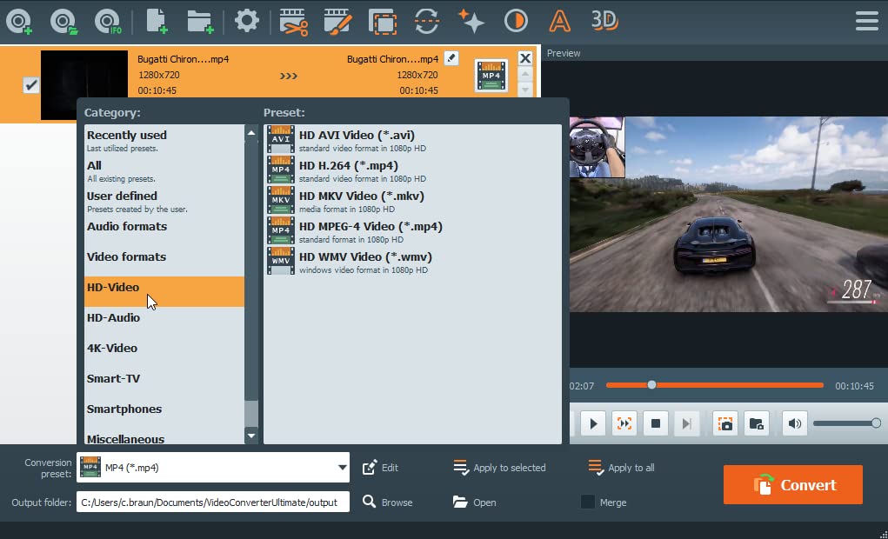Skip to next frame in preview
The width and height of the screenshot is (888, 539).
point(686,423)
